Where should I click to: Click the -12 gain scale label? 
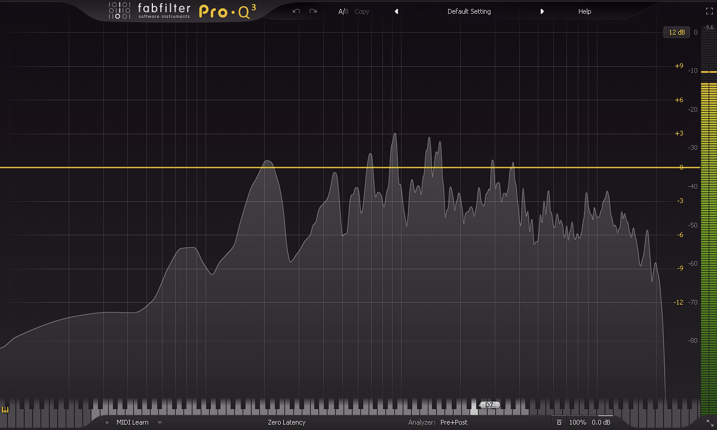(678, 302)
